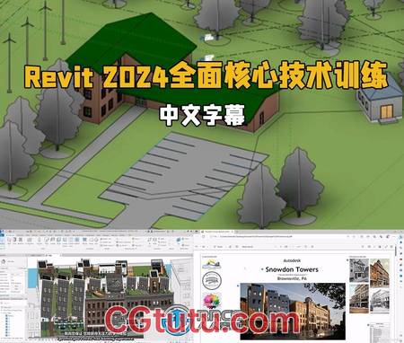
Task: Select the Modify tool in Revit ribbon
Action: pyautogui.click(x=3, y=241)
